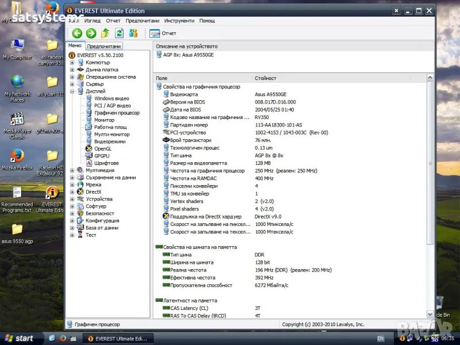
Task: Open the users icon in the toolbar
Action: point(133,33)
